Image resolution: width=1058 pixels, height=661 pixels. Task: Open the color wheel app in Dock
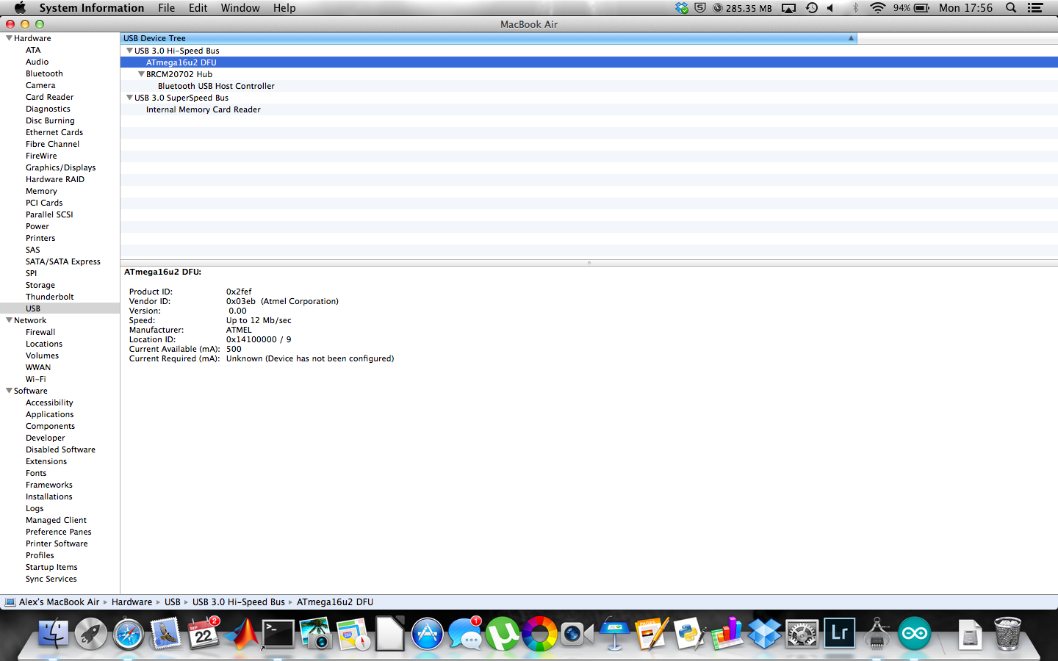tap(540, 633)
